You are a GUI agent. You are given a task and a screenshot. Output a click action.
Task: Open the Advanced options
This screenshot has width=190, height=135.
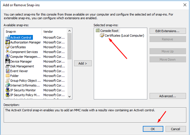coord(168,96)
